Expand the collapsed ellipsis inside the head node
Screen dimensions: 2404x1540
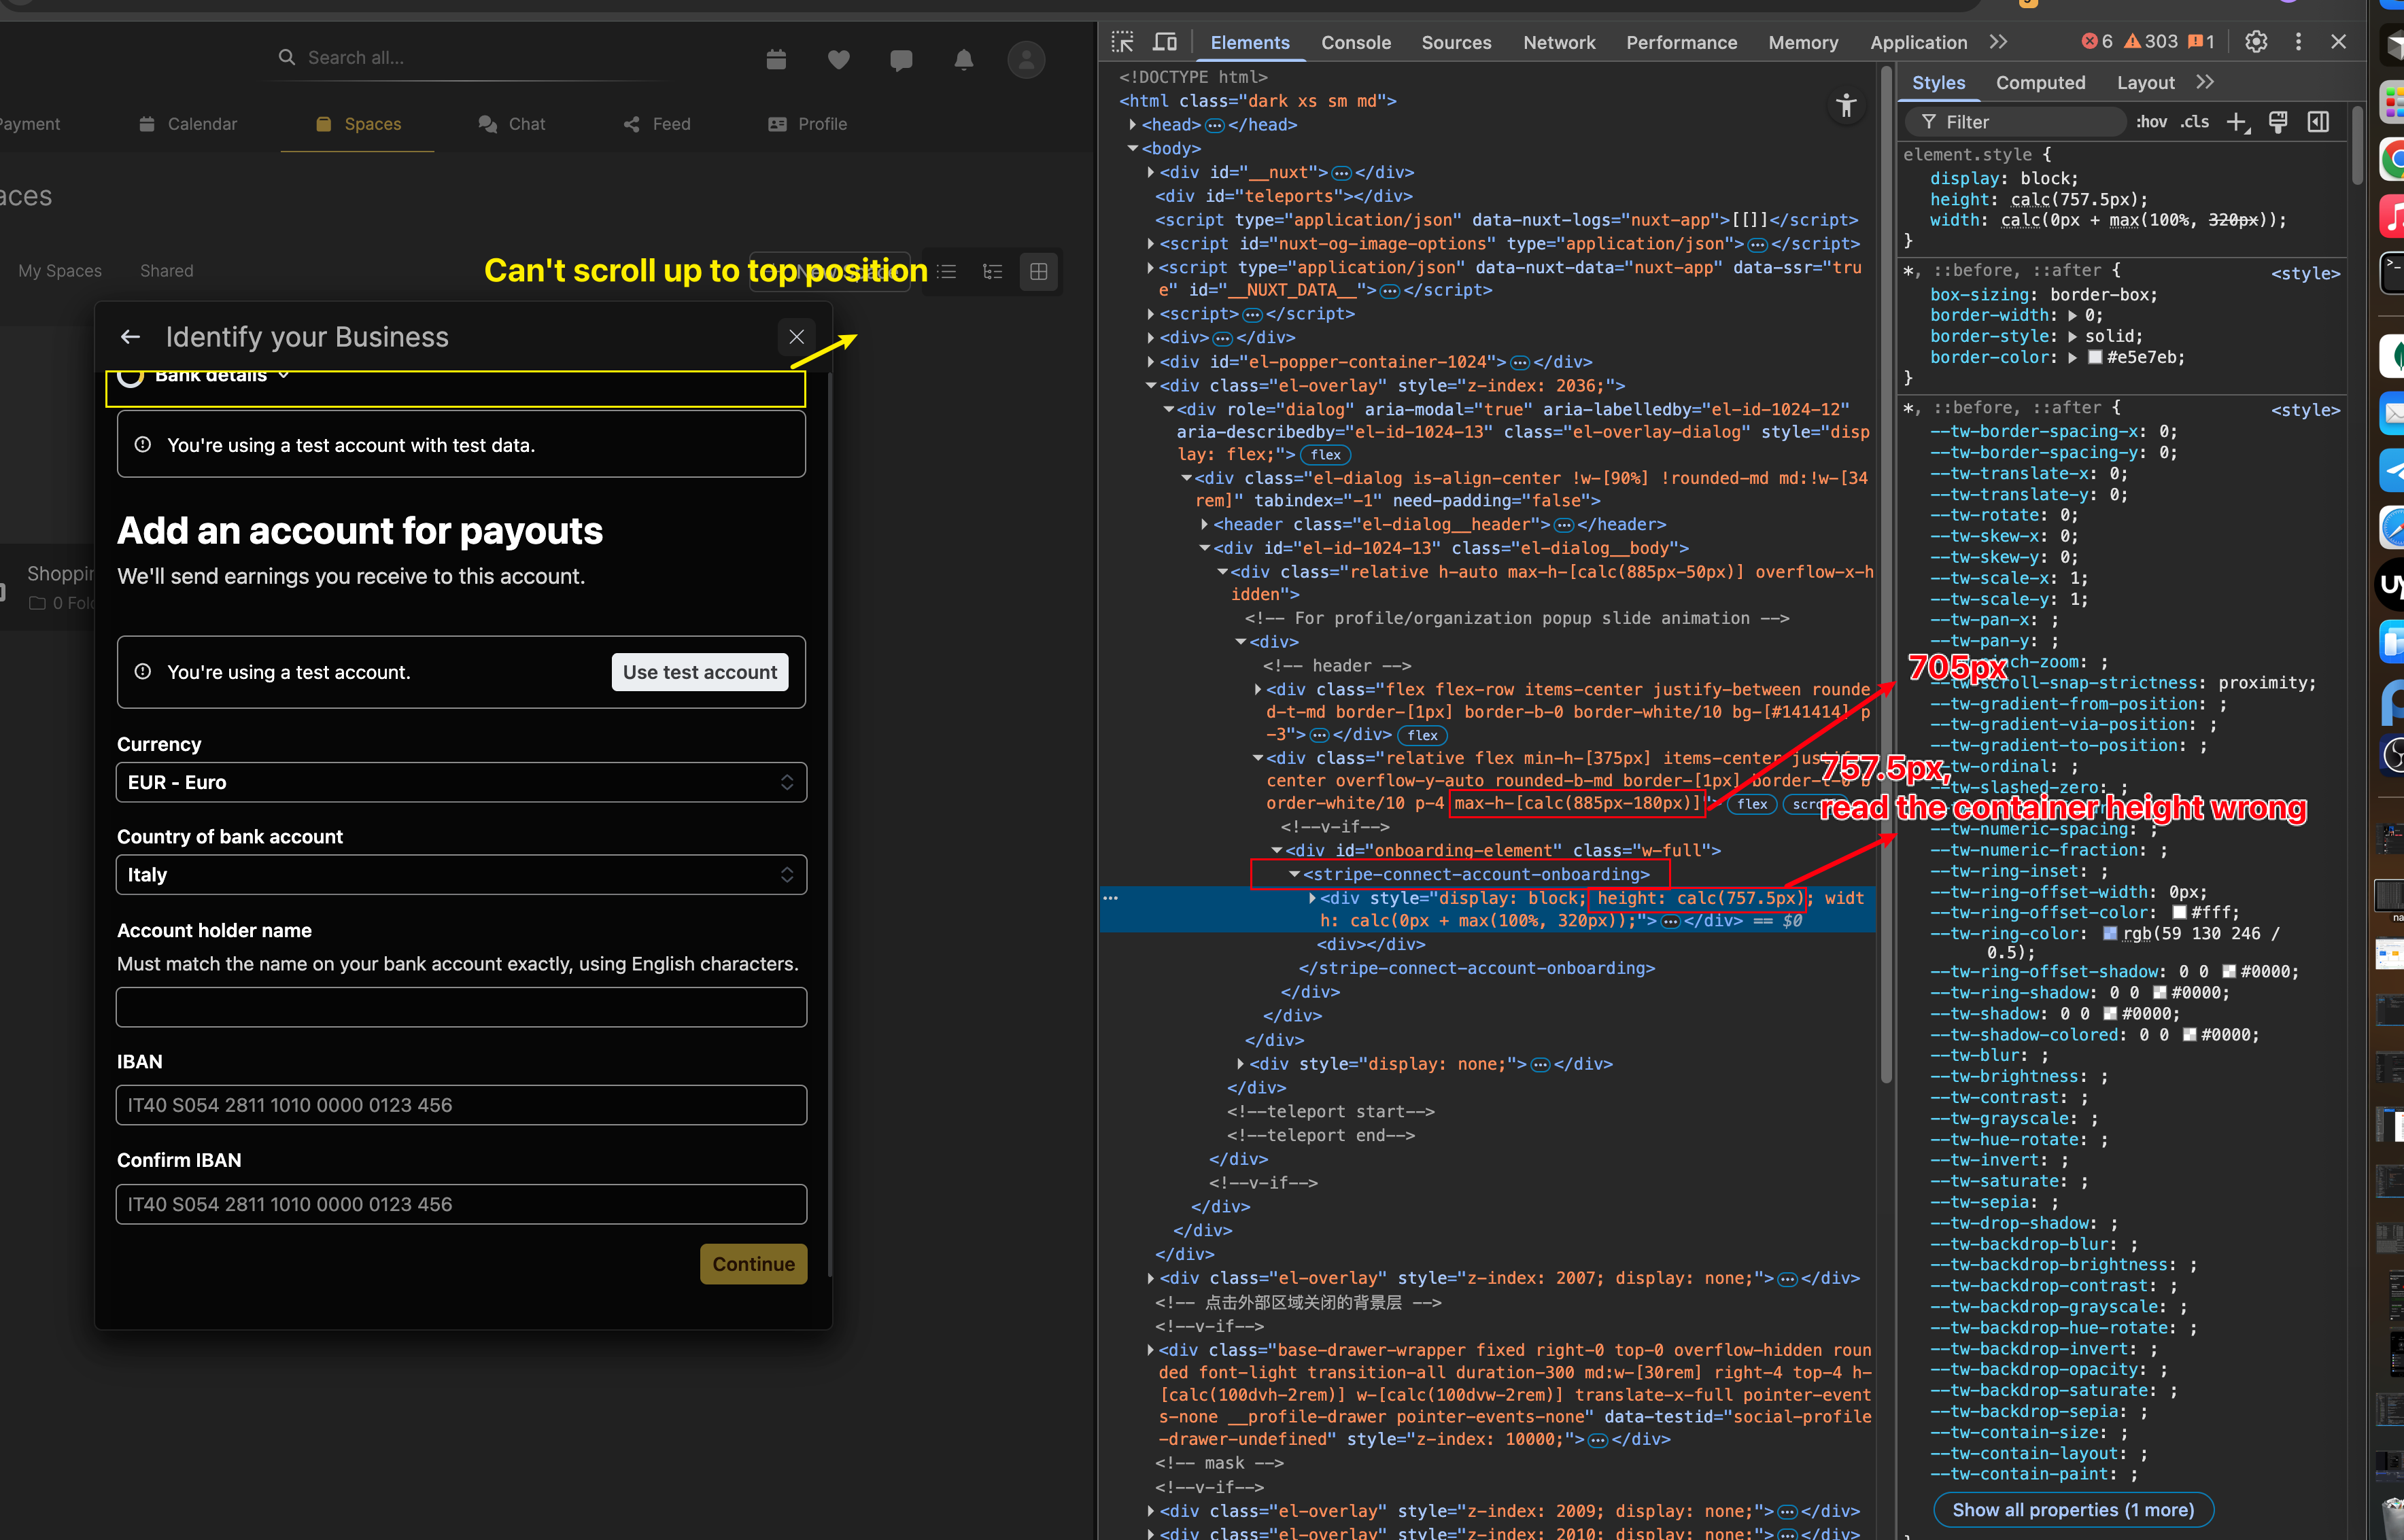1214,126
